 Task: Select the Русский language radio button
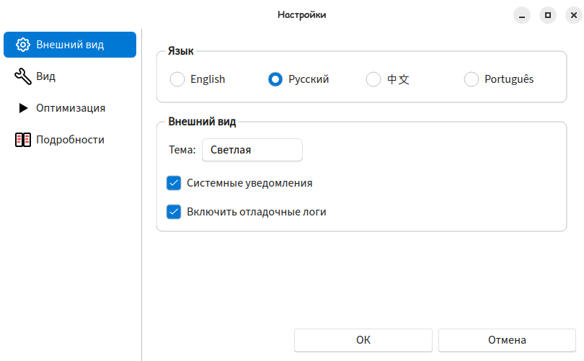click(x=275, y=79)
